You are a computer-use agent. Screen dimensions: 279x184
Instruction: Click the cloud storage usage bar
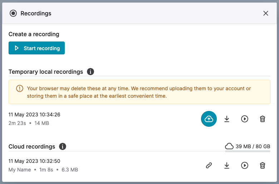tap(248, 151)
